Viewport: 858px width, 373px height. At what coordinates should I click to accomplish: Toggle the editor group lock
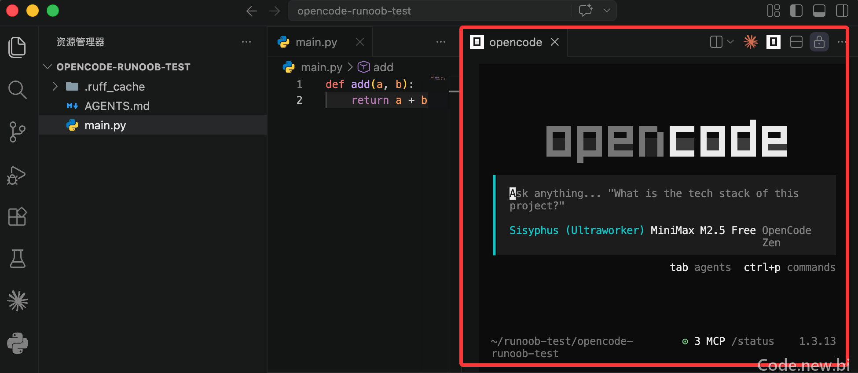(819, 42)
